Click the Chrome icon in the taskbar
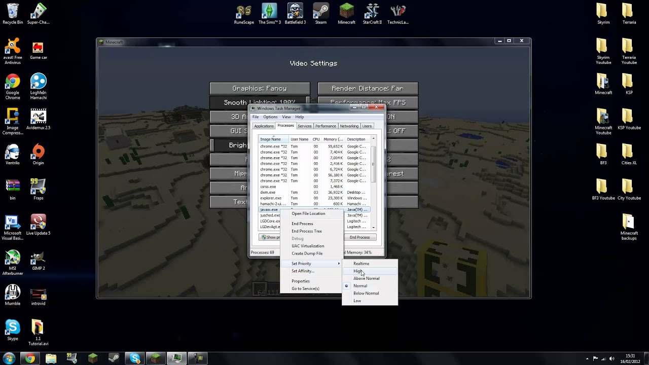Screen dimensions: 649x365 pyautogui.click(x=30, y=358)
